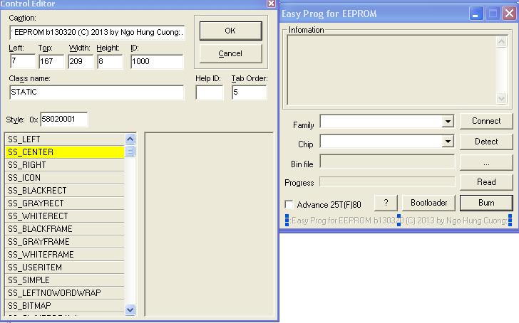
Task: Select SS_GRAYFRAME style
Action: [65, 242]
